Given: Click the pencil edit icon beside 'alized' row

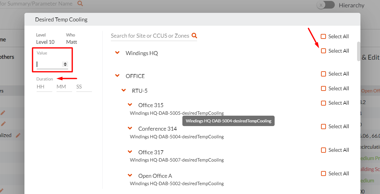Looking at the screenshot, I should pyautogui.click(x=18, y=135).
